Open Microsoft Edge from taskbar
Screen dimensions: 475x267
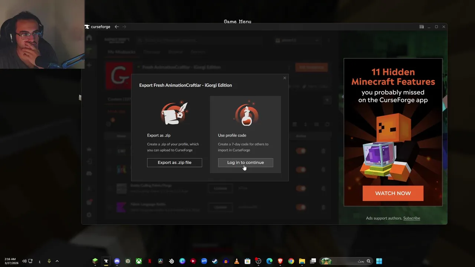click(269, 261)
